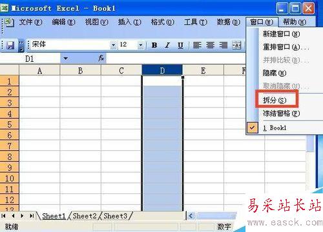Screen dimensions: 323x232
Task: Toggle Bold formatting button
Action: click(x=154, y=45)
